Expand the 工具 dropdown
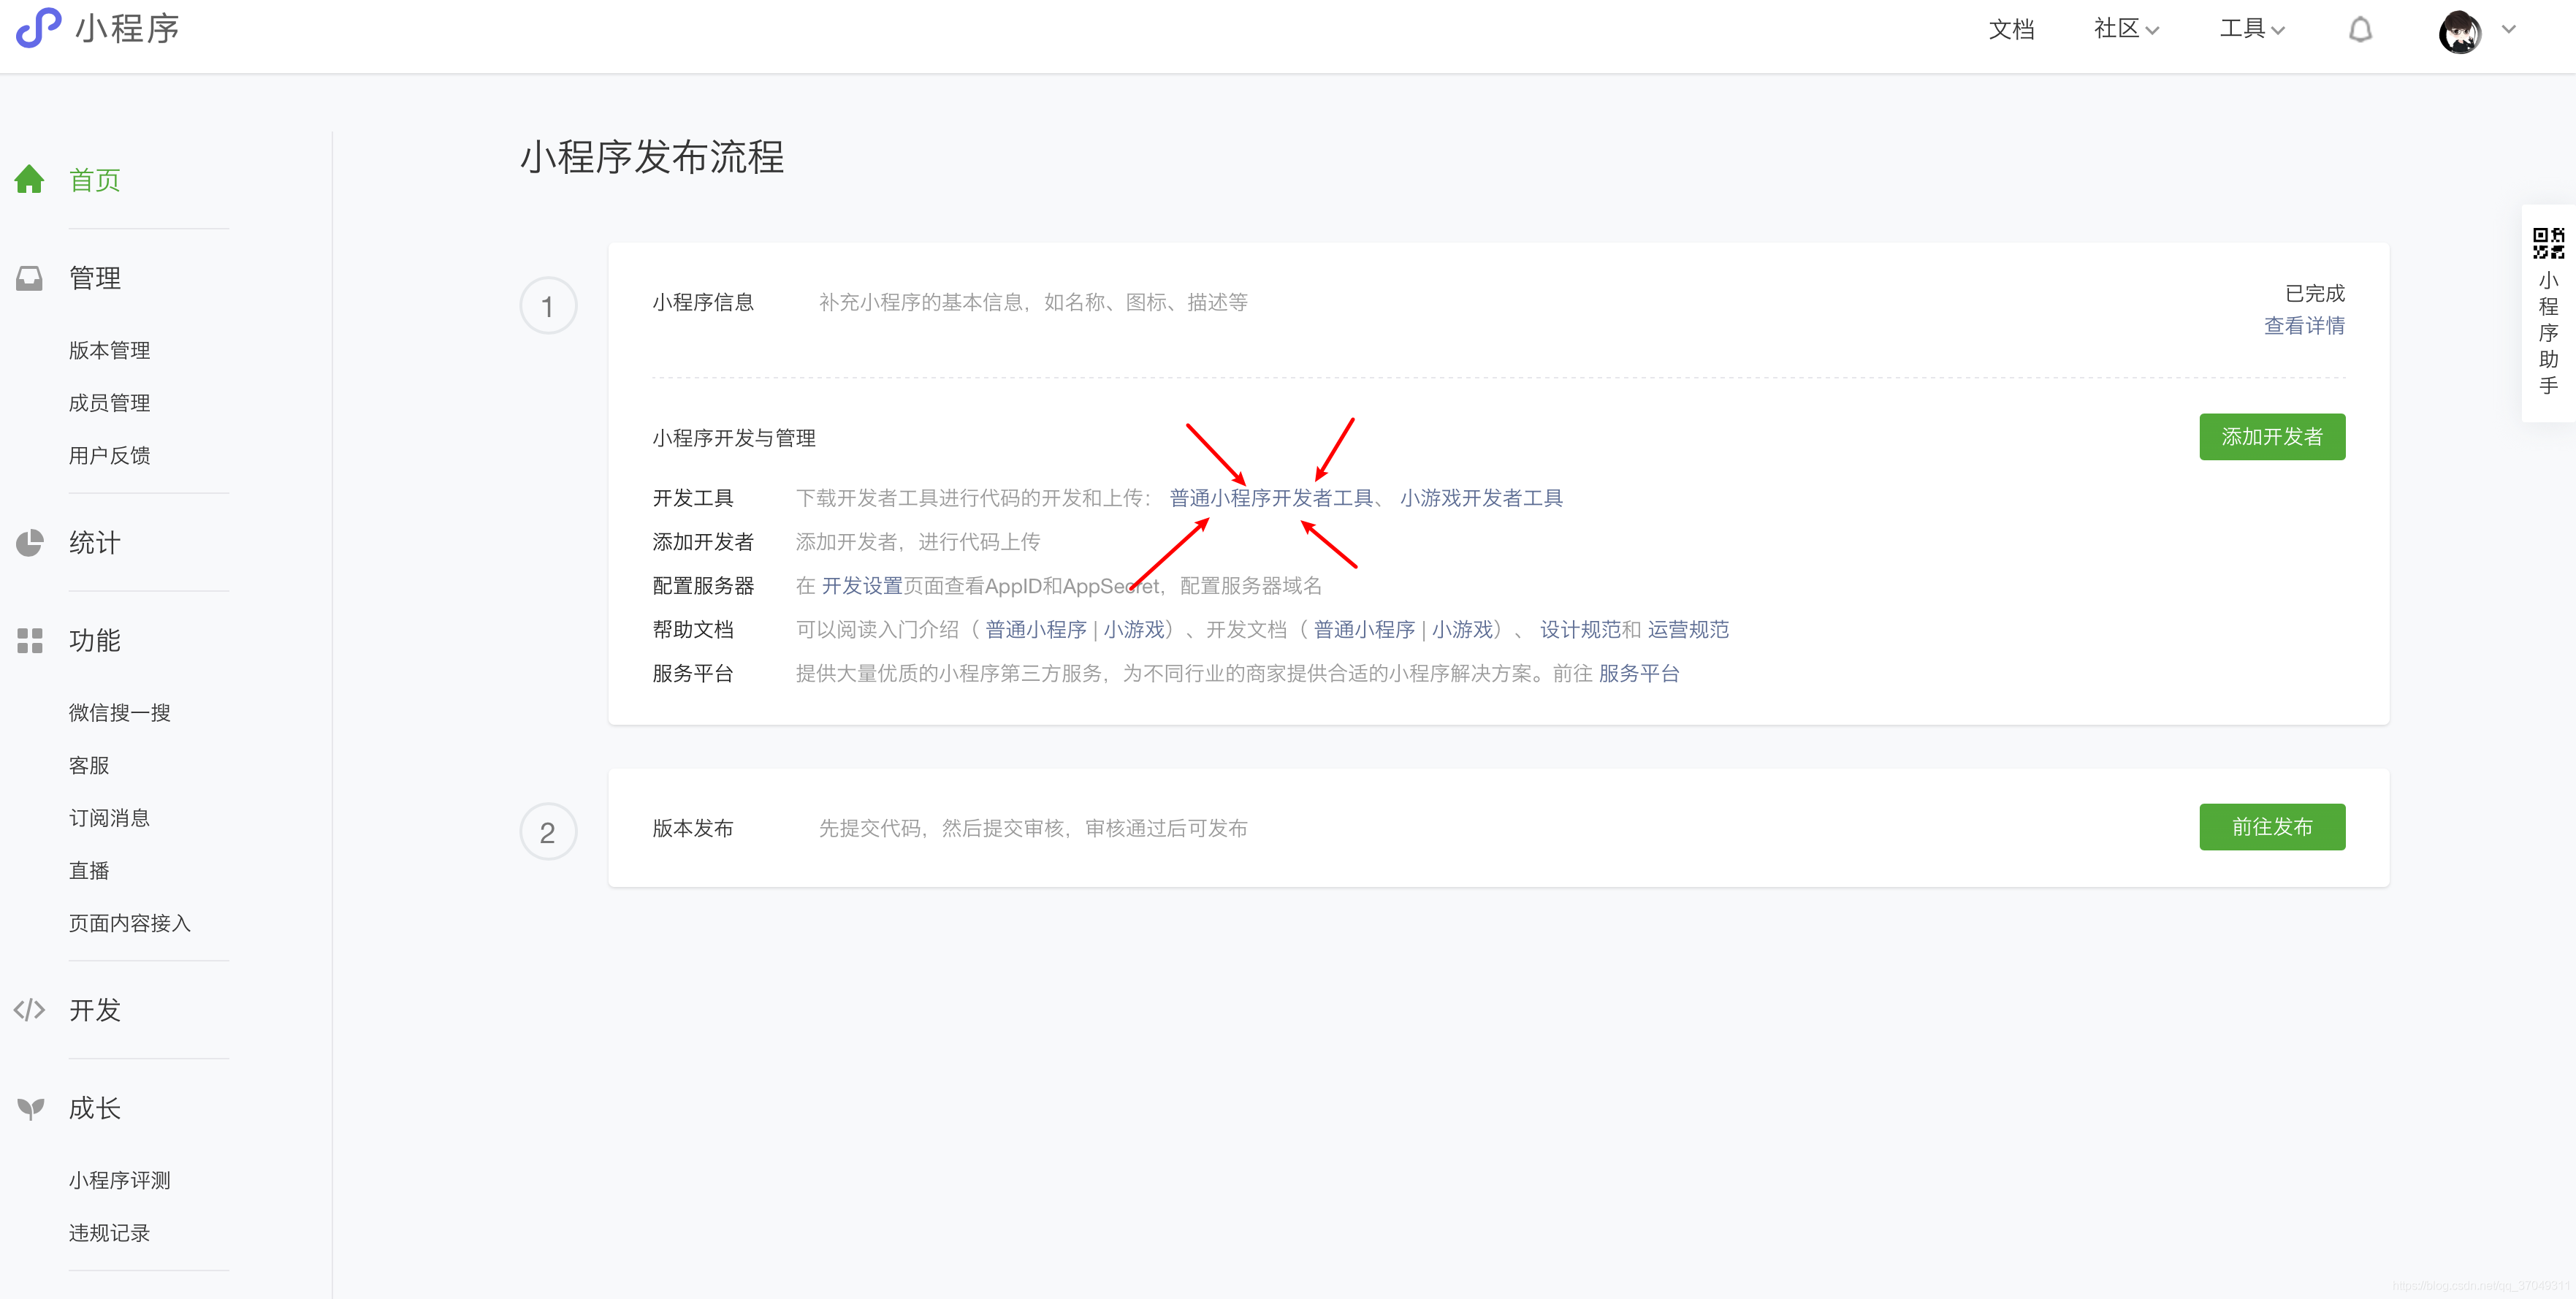The image size is (2576, 1299). (x=2250, y=28)
